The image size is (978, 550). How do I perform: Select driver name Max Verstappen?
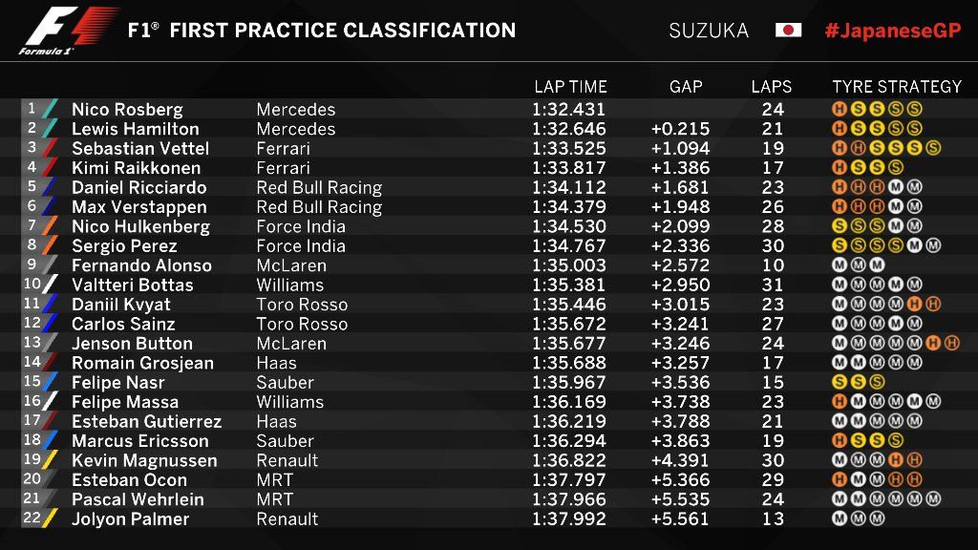coord(138,207)
